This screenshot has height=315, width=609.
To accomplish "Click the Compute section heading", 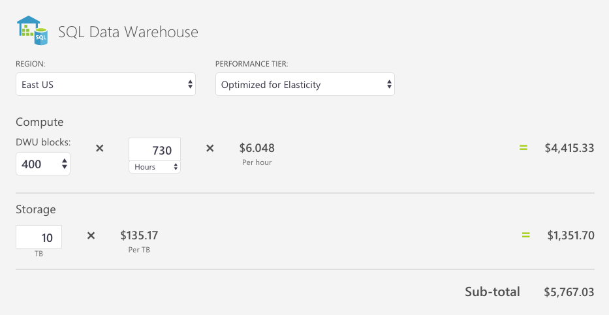I will 40,122.
